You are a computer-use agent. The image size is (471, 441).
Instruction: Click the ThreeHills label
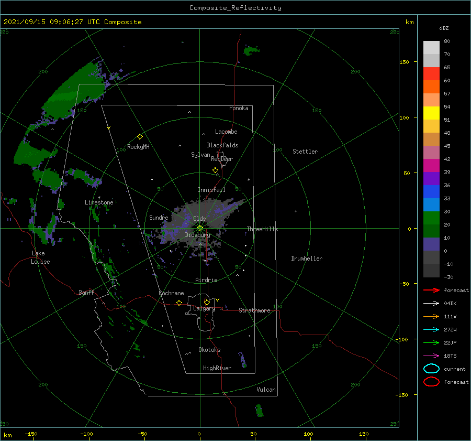pyautogui.click(x=263, y=229)
